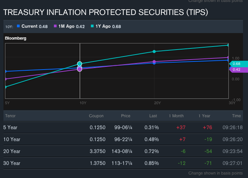248x178 pixels.
Task: Select blue Current point at 5Y
Action: (x=5, y=72)
